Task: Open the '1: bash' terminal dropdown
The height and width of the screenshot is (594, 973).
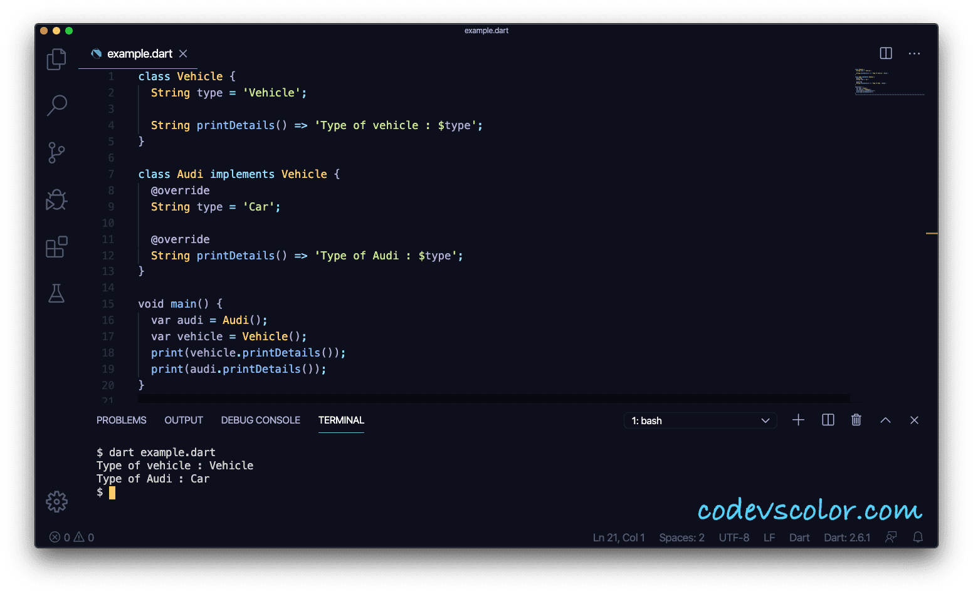Action: (x=700, y=420)
